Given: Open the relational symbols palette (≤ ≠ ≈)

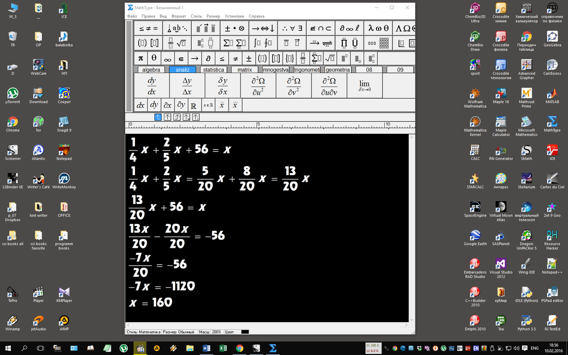Looking at the screenshot, I should [x=149, y=28].
